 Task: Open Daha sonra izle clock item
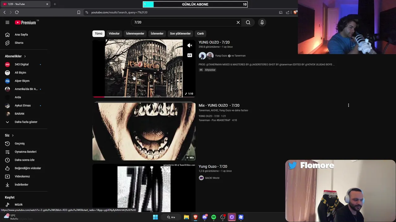[x=24, y=160]
